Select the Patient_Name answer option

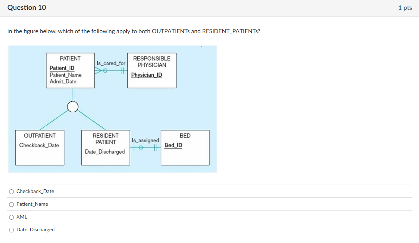point(11,204)
